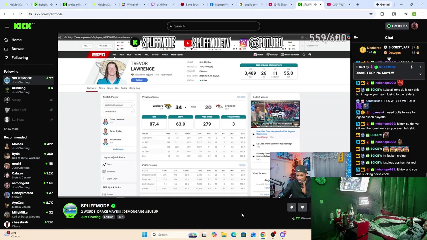The image size is (427, 240).
Task: Open Honeylimetea recommended channel
Action: pos(29,195)
